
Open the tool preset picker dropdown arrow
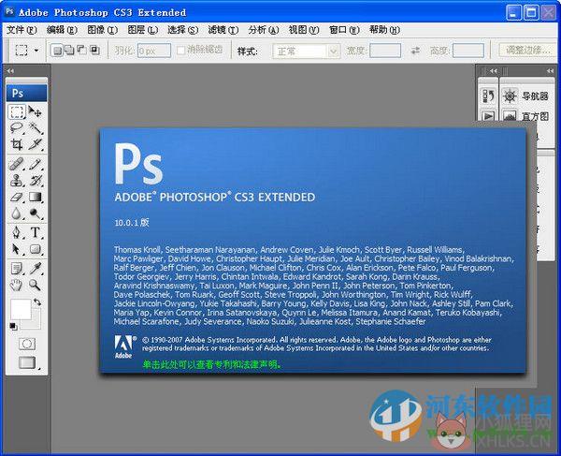coord(36,51)
